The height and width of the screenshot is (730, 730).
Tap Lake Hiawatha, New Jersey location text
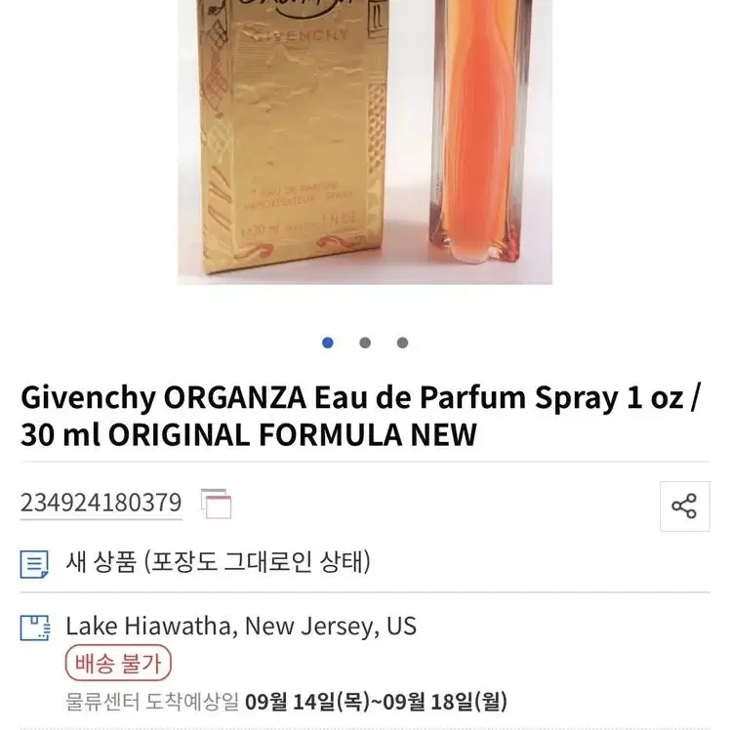pos(241,626)
